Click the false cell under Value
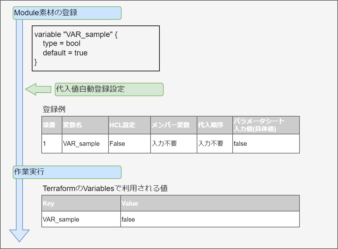The width and height of the screenshot is (338, 249). pyautogui.click(x=210, y=219)
